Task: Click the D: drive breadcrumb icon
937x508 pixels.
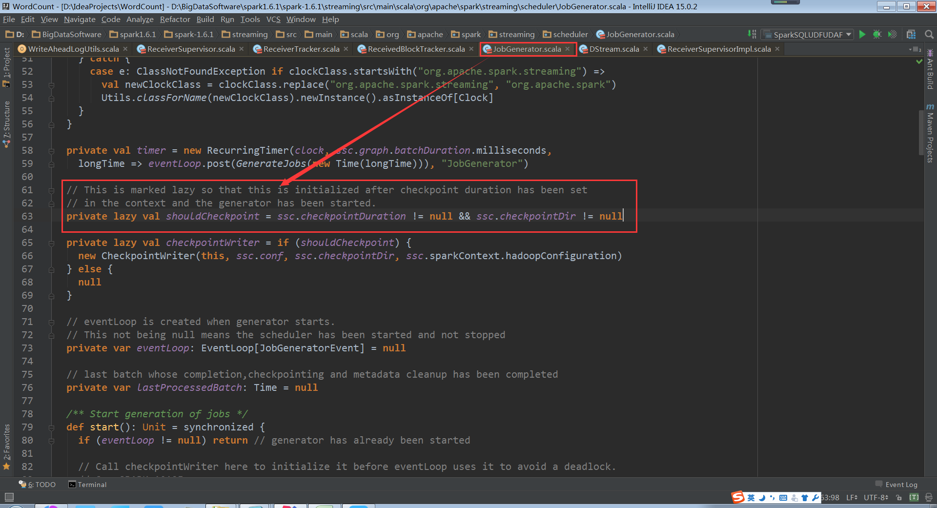Action: [10, 34]
